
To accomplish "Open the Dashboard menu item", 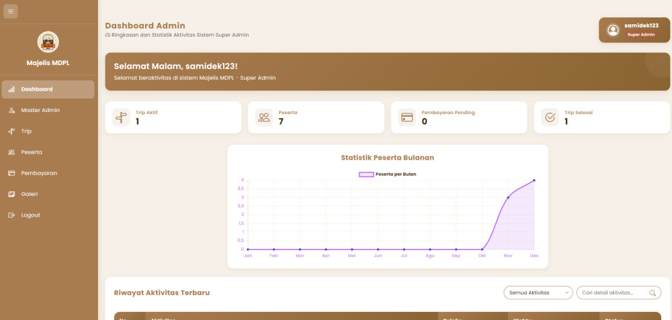I will tap(48, 89).
